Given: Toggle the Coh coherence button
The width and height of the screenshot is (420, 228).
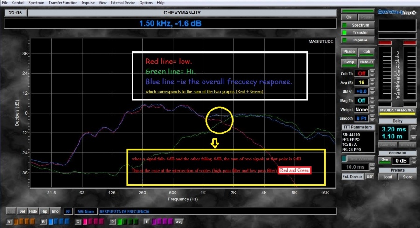Looking at the screenshot, I should [x=366, y=52].
